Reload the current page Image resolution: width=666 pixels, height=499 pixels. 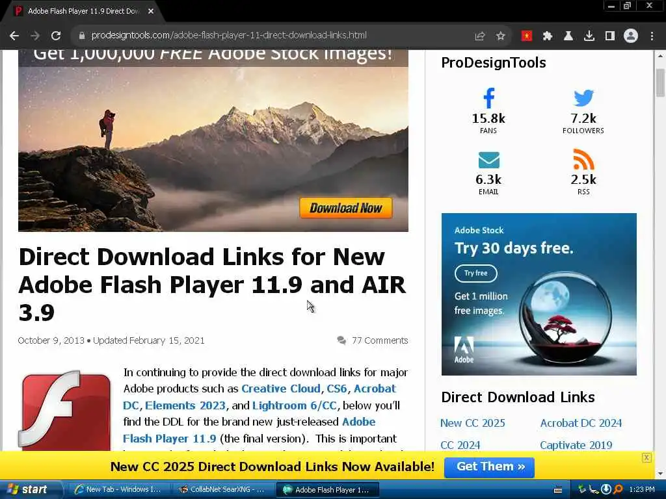click(56, 36)
